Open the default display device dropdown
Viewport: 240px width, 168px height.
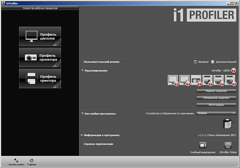[216, 113]
